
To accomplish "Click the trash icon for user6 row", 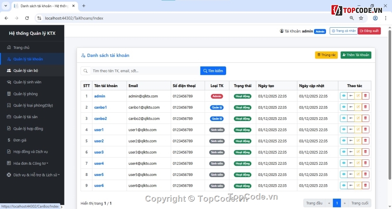I will click(366, 185).
